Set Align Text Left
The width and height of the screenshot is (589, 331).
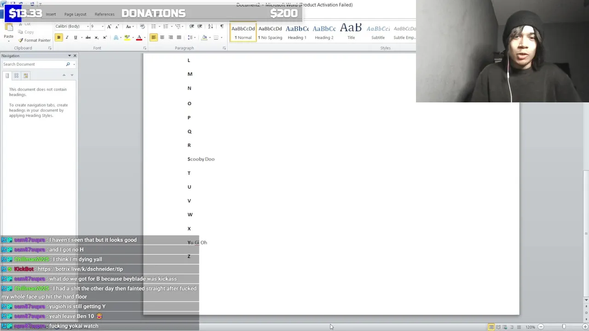click(154, 38)
